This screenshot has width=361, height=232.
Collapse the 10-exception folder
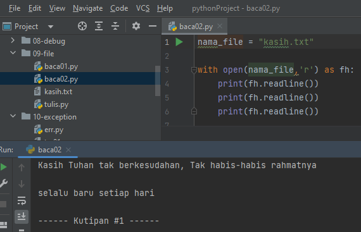click(13, 116)
